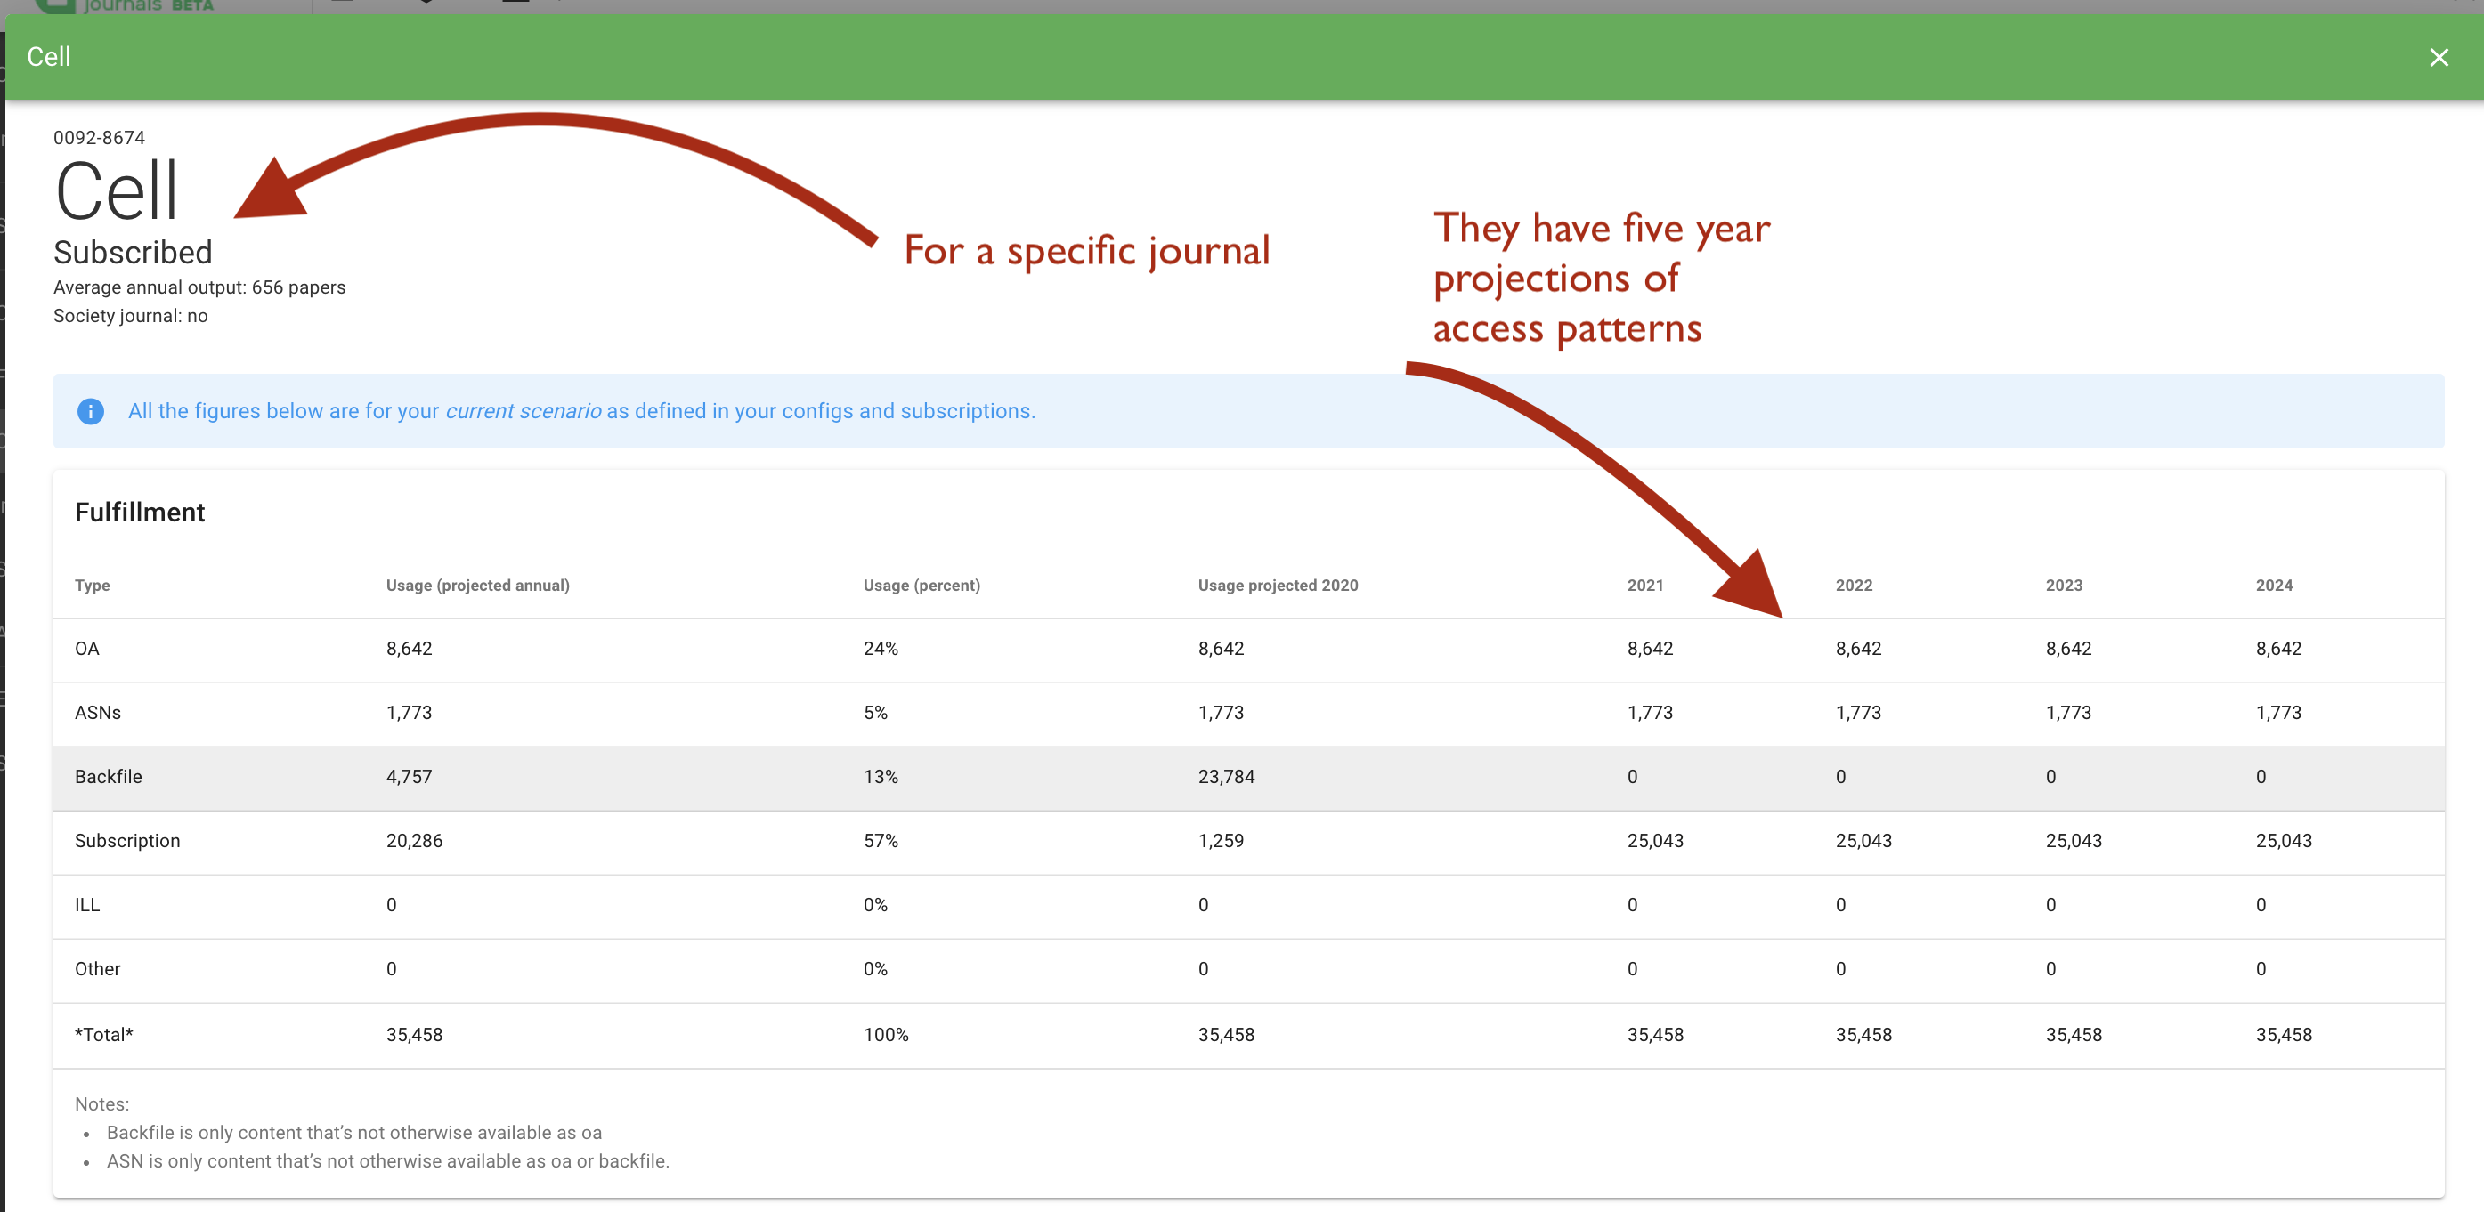Click the ISSN 0092-8674 text
The image size is (2484, 1212).
[100, 138]
